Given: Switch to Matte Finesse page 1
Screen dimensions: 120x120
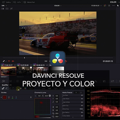Looking at the screenshot, I should click(x=76, y=92).
